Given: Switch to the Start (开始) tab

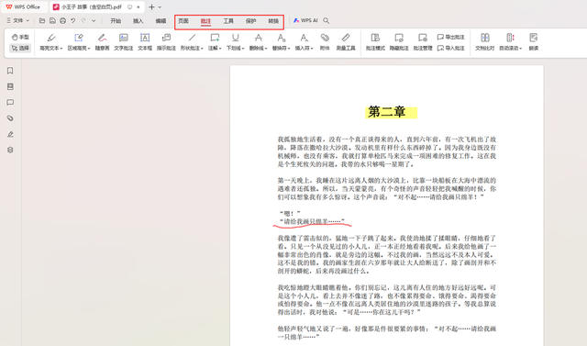Looking at the screenshot, I should [x=116, y=21].
